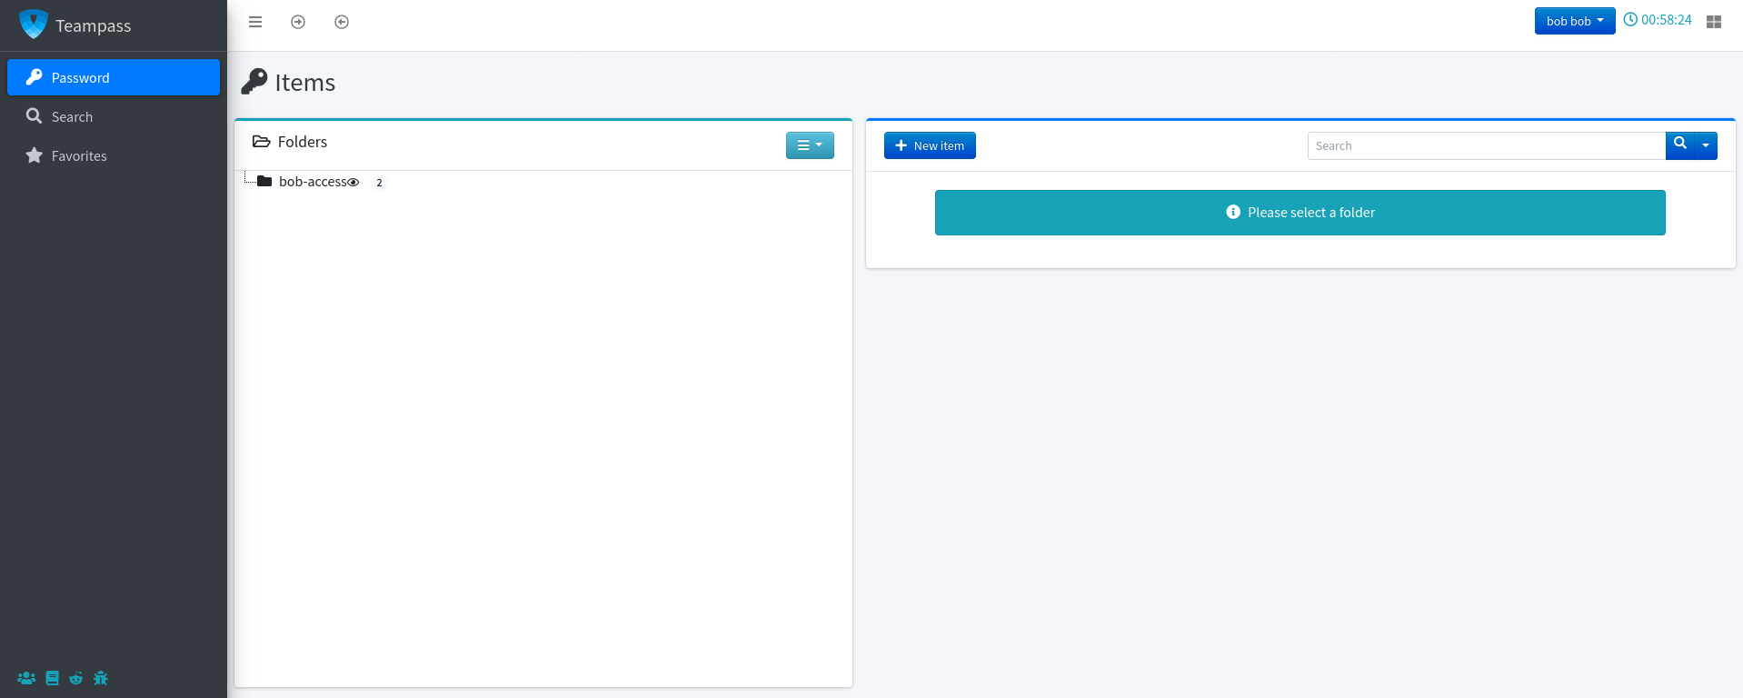Click the users group icon in sidebar footer
The width and height of the screenshot is (1743, 698).
(26, 678)
